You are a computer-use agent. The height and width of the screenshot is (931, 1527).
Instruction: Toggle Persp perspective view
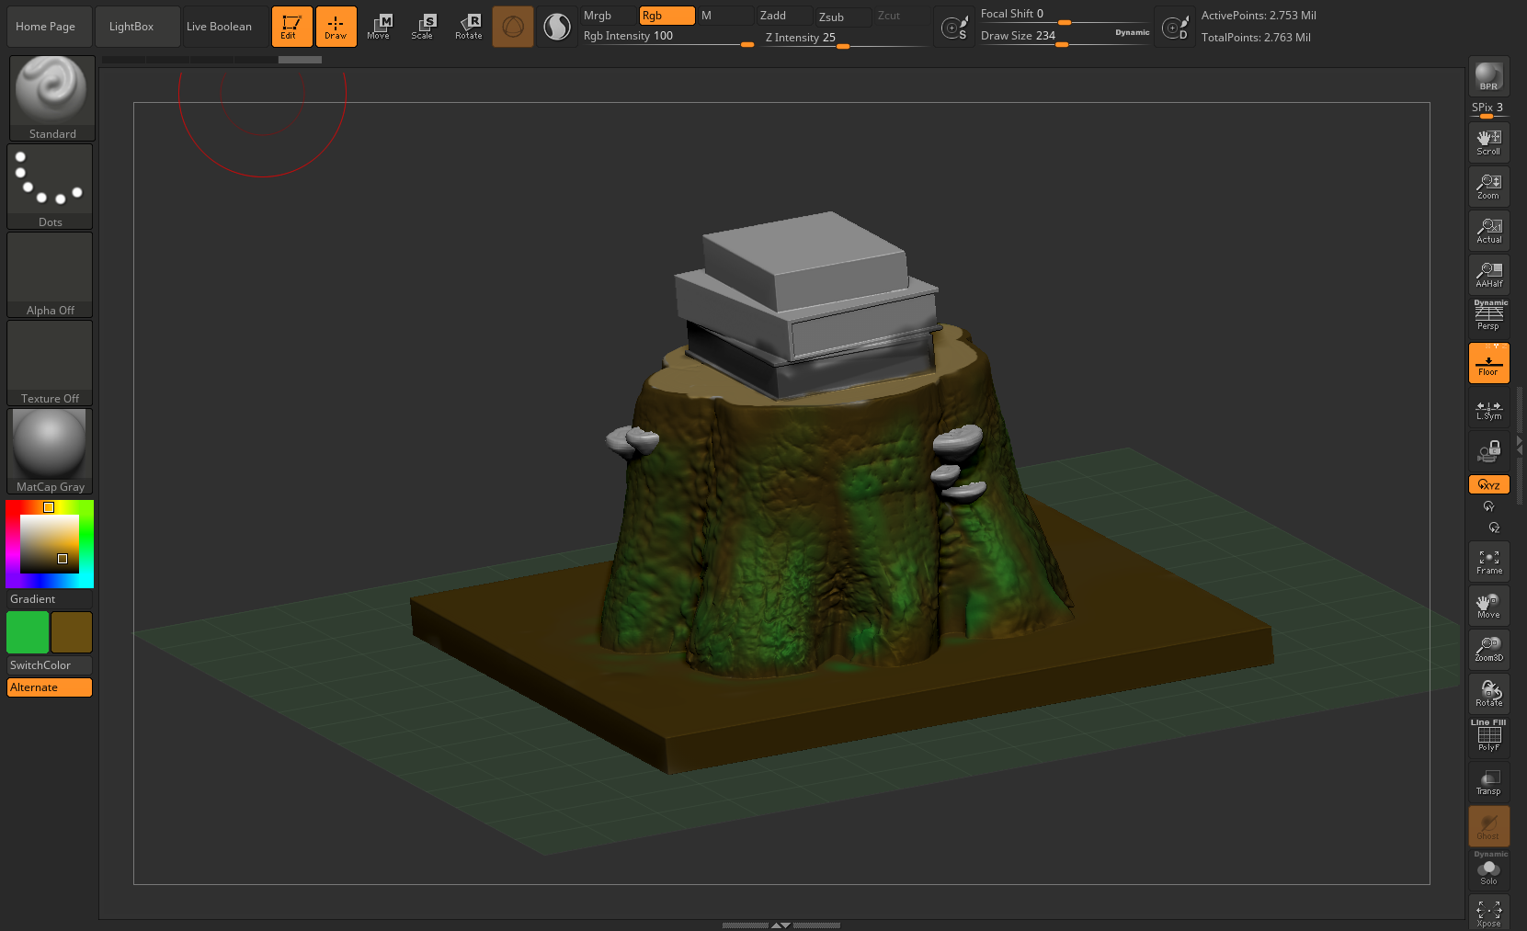coord(1488,317)
